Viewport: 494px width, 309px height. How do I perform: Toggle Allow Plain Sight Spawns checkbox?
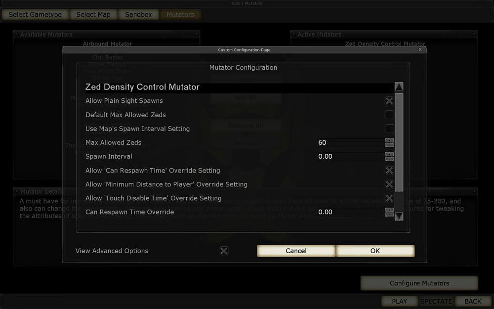click(389, 101)
